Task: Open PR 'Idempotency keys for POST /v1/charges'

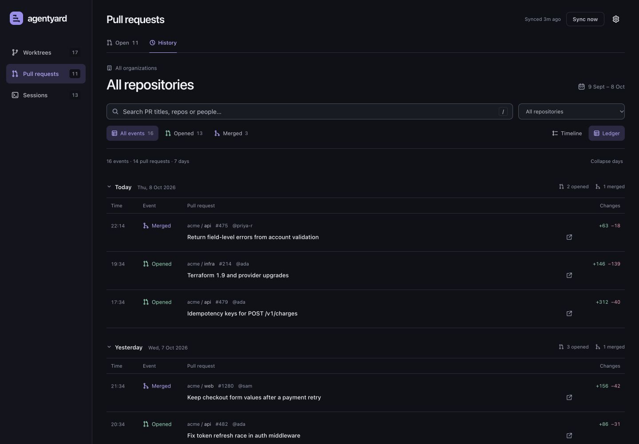Action: click(x=242, y=313)
